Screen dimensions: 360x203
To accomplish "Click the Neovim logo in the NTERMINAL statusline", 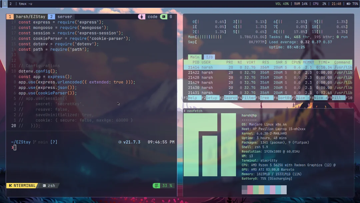I will pyautogui.click(x=11, y=186).
